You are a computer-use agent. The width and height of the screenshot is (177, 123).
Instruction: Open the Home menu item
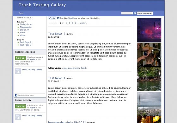click(x=21, y=13)
